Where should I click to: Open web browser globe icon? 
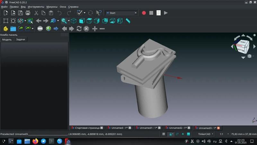tap(49, 29)
